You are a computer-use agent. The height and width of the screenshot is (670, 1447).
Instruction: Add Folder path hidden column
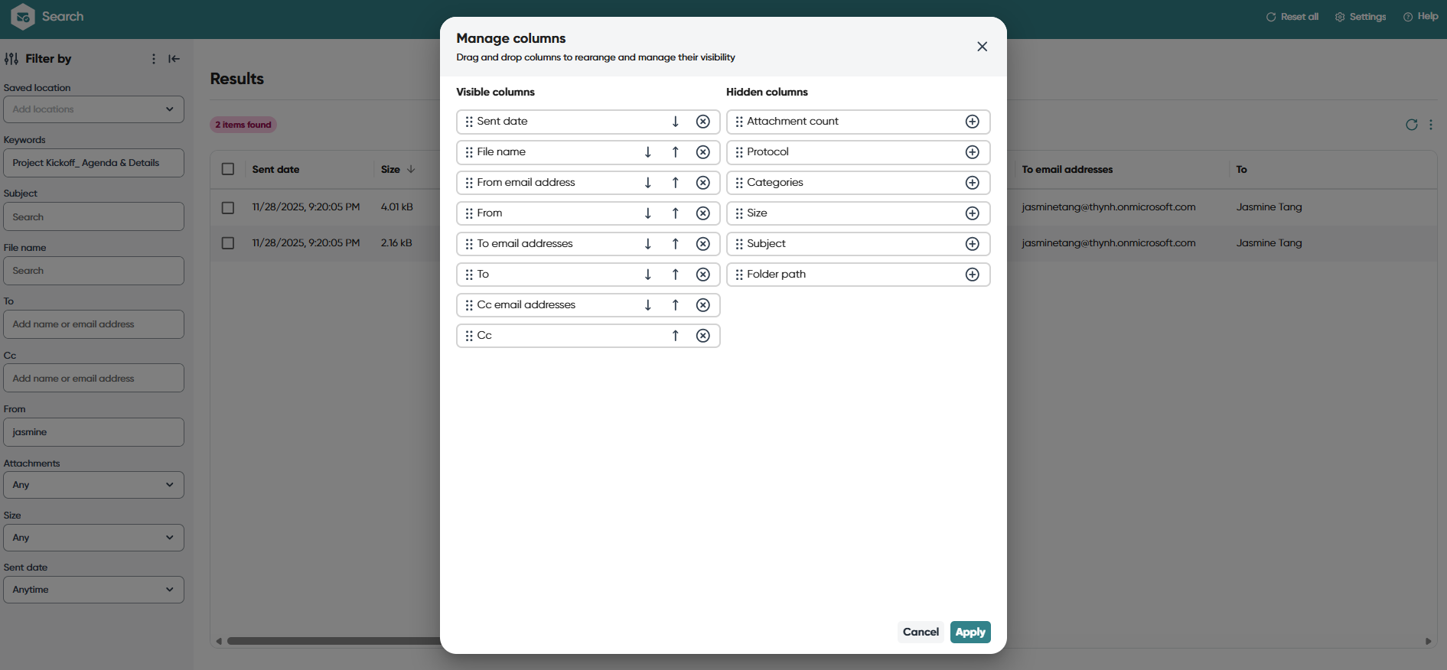click(972, 275)
